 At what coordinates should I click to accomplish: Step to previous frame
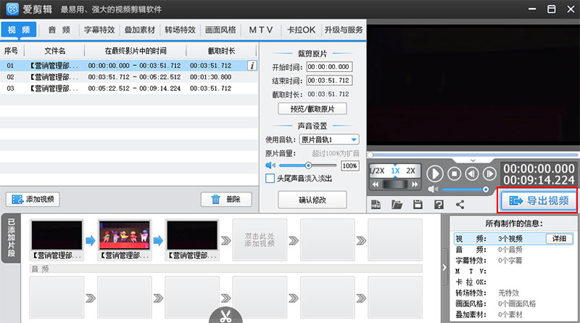click(472, 173)
